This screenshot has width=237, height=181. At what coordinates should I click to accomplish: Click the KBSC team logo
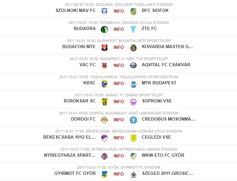pyautogui.click(x=104, y=84)
